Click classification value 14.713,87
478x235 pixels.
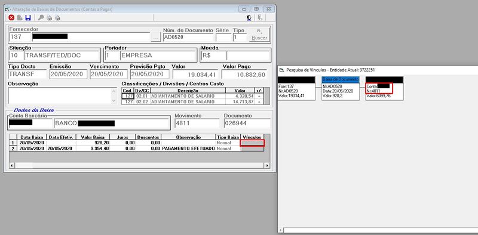[x=240, y=102]
